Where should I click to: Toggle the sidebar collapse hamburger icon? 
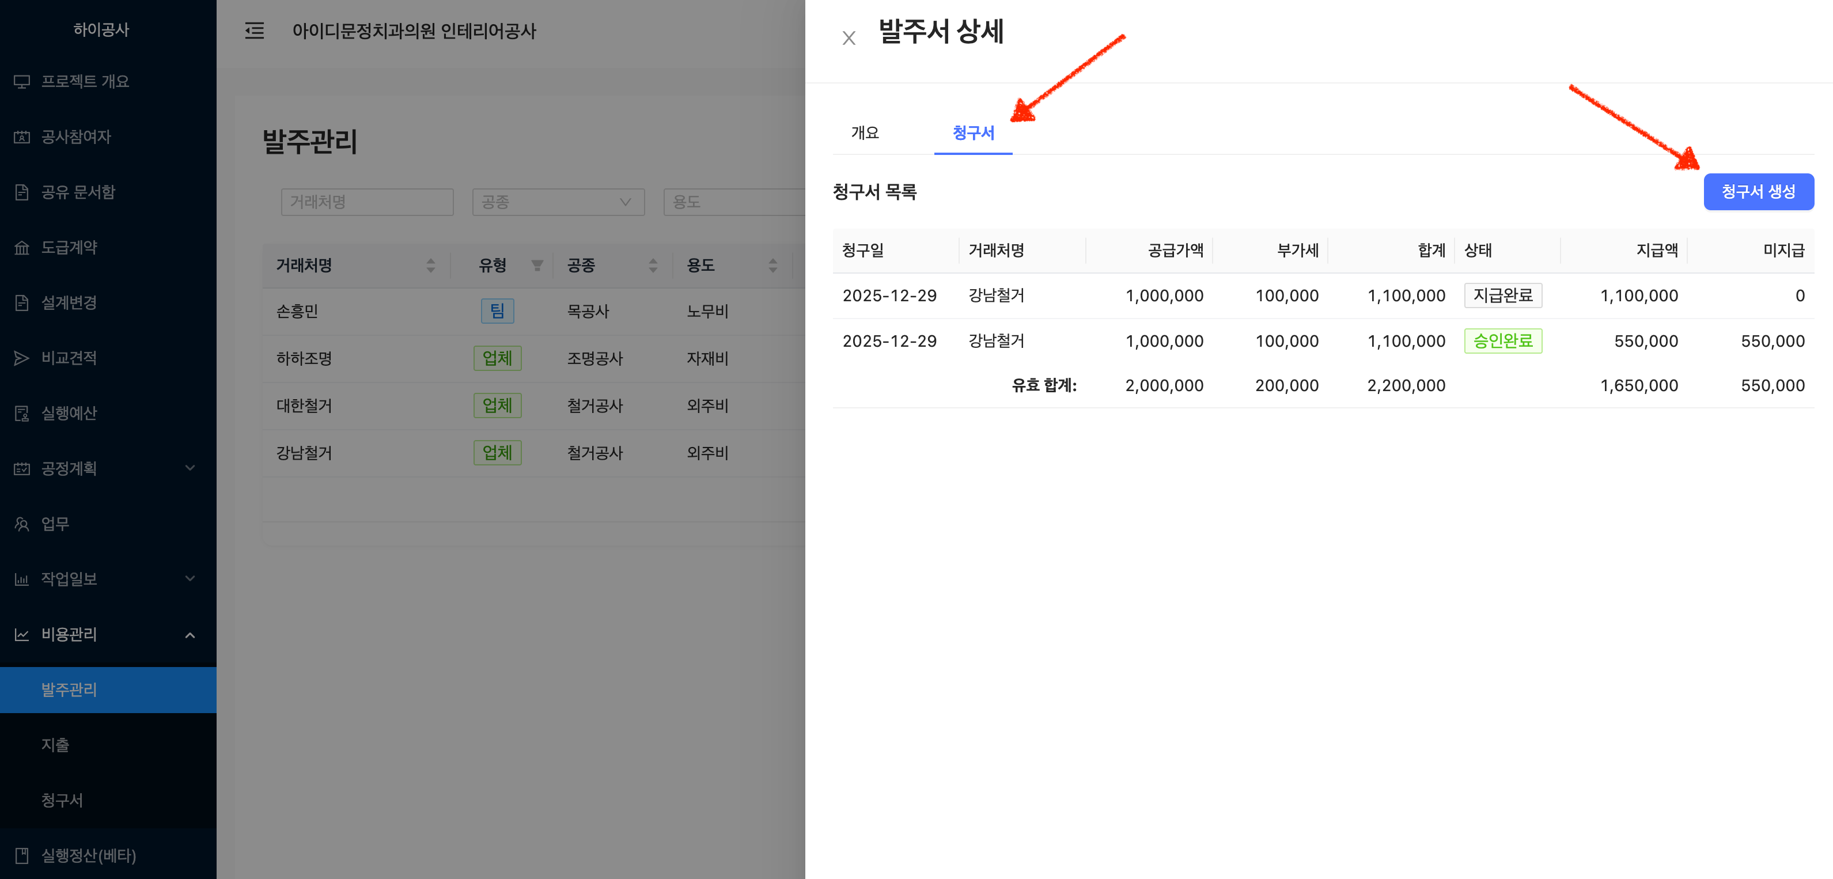click(254, 31)
